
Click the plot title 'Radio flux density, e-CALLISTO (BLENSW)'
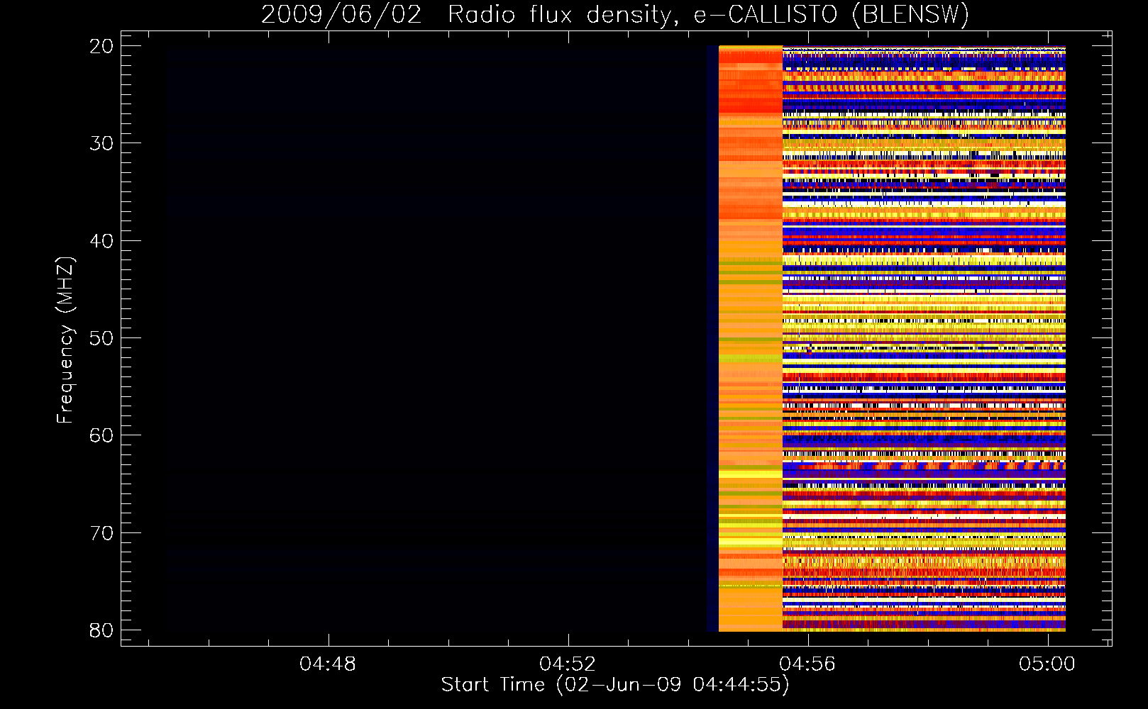(708, 15)
